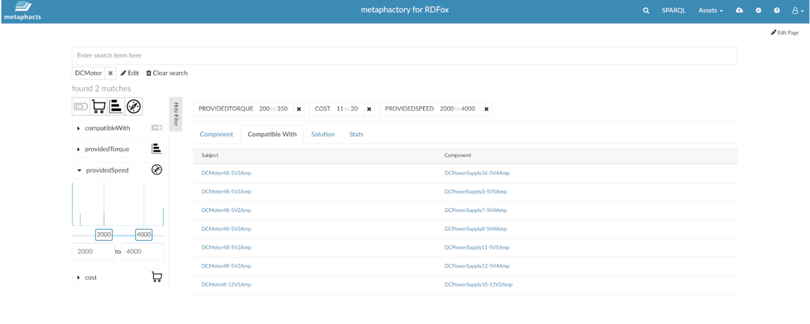Viewport: 810px width, 324px height.
Task: Click the metaphacts logo
Action: pyautogui.click(x=23, y=11)
